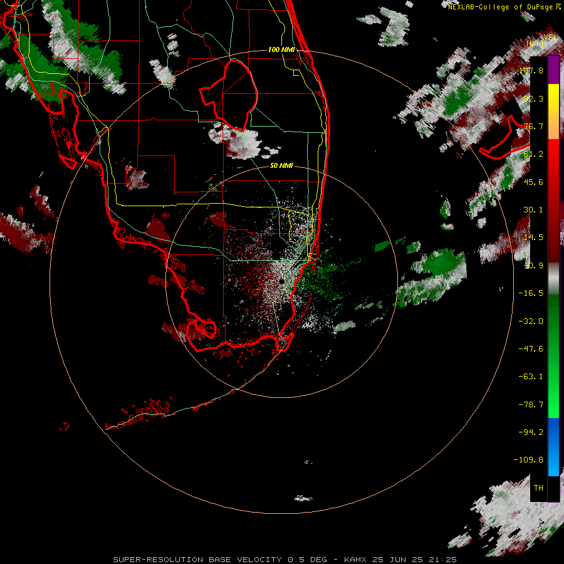Select the 76.7 velocity scale value
Image resolution: width=564 pixels, height=564 pixels.
click(x=533, y=126)
